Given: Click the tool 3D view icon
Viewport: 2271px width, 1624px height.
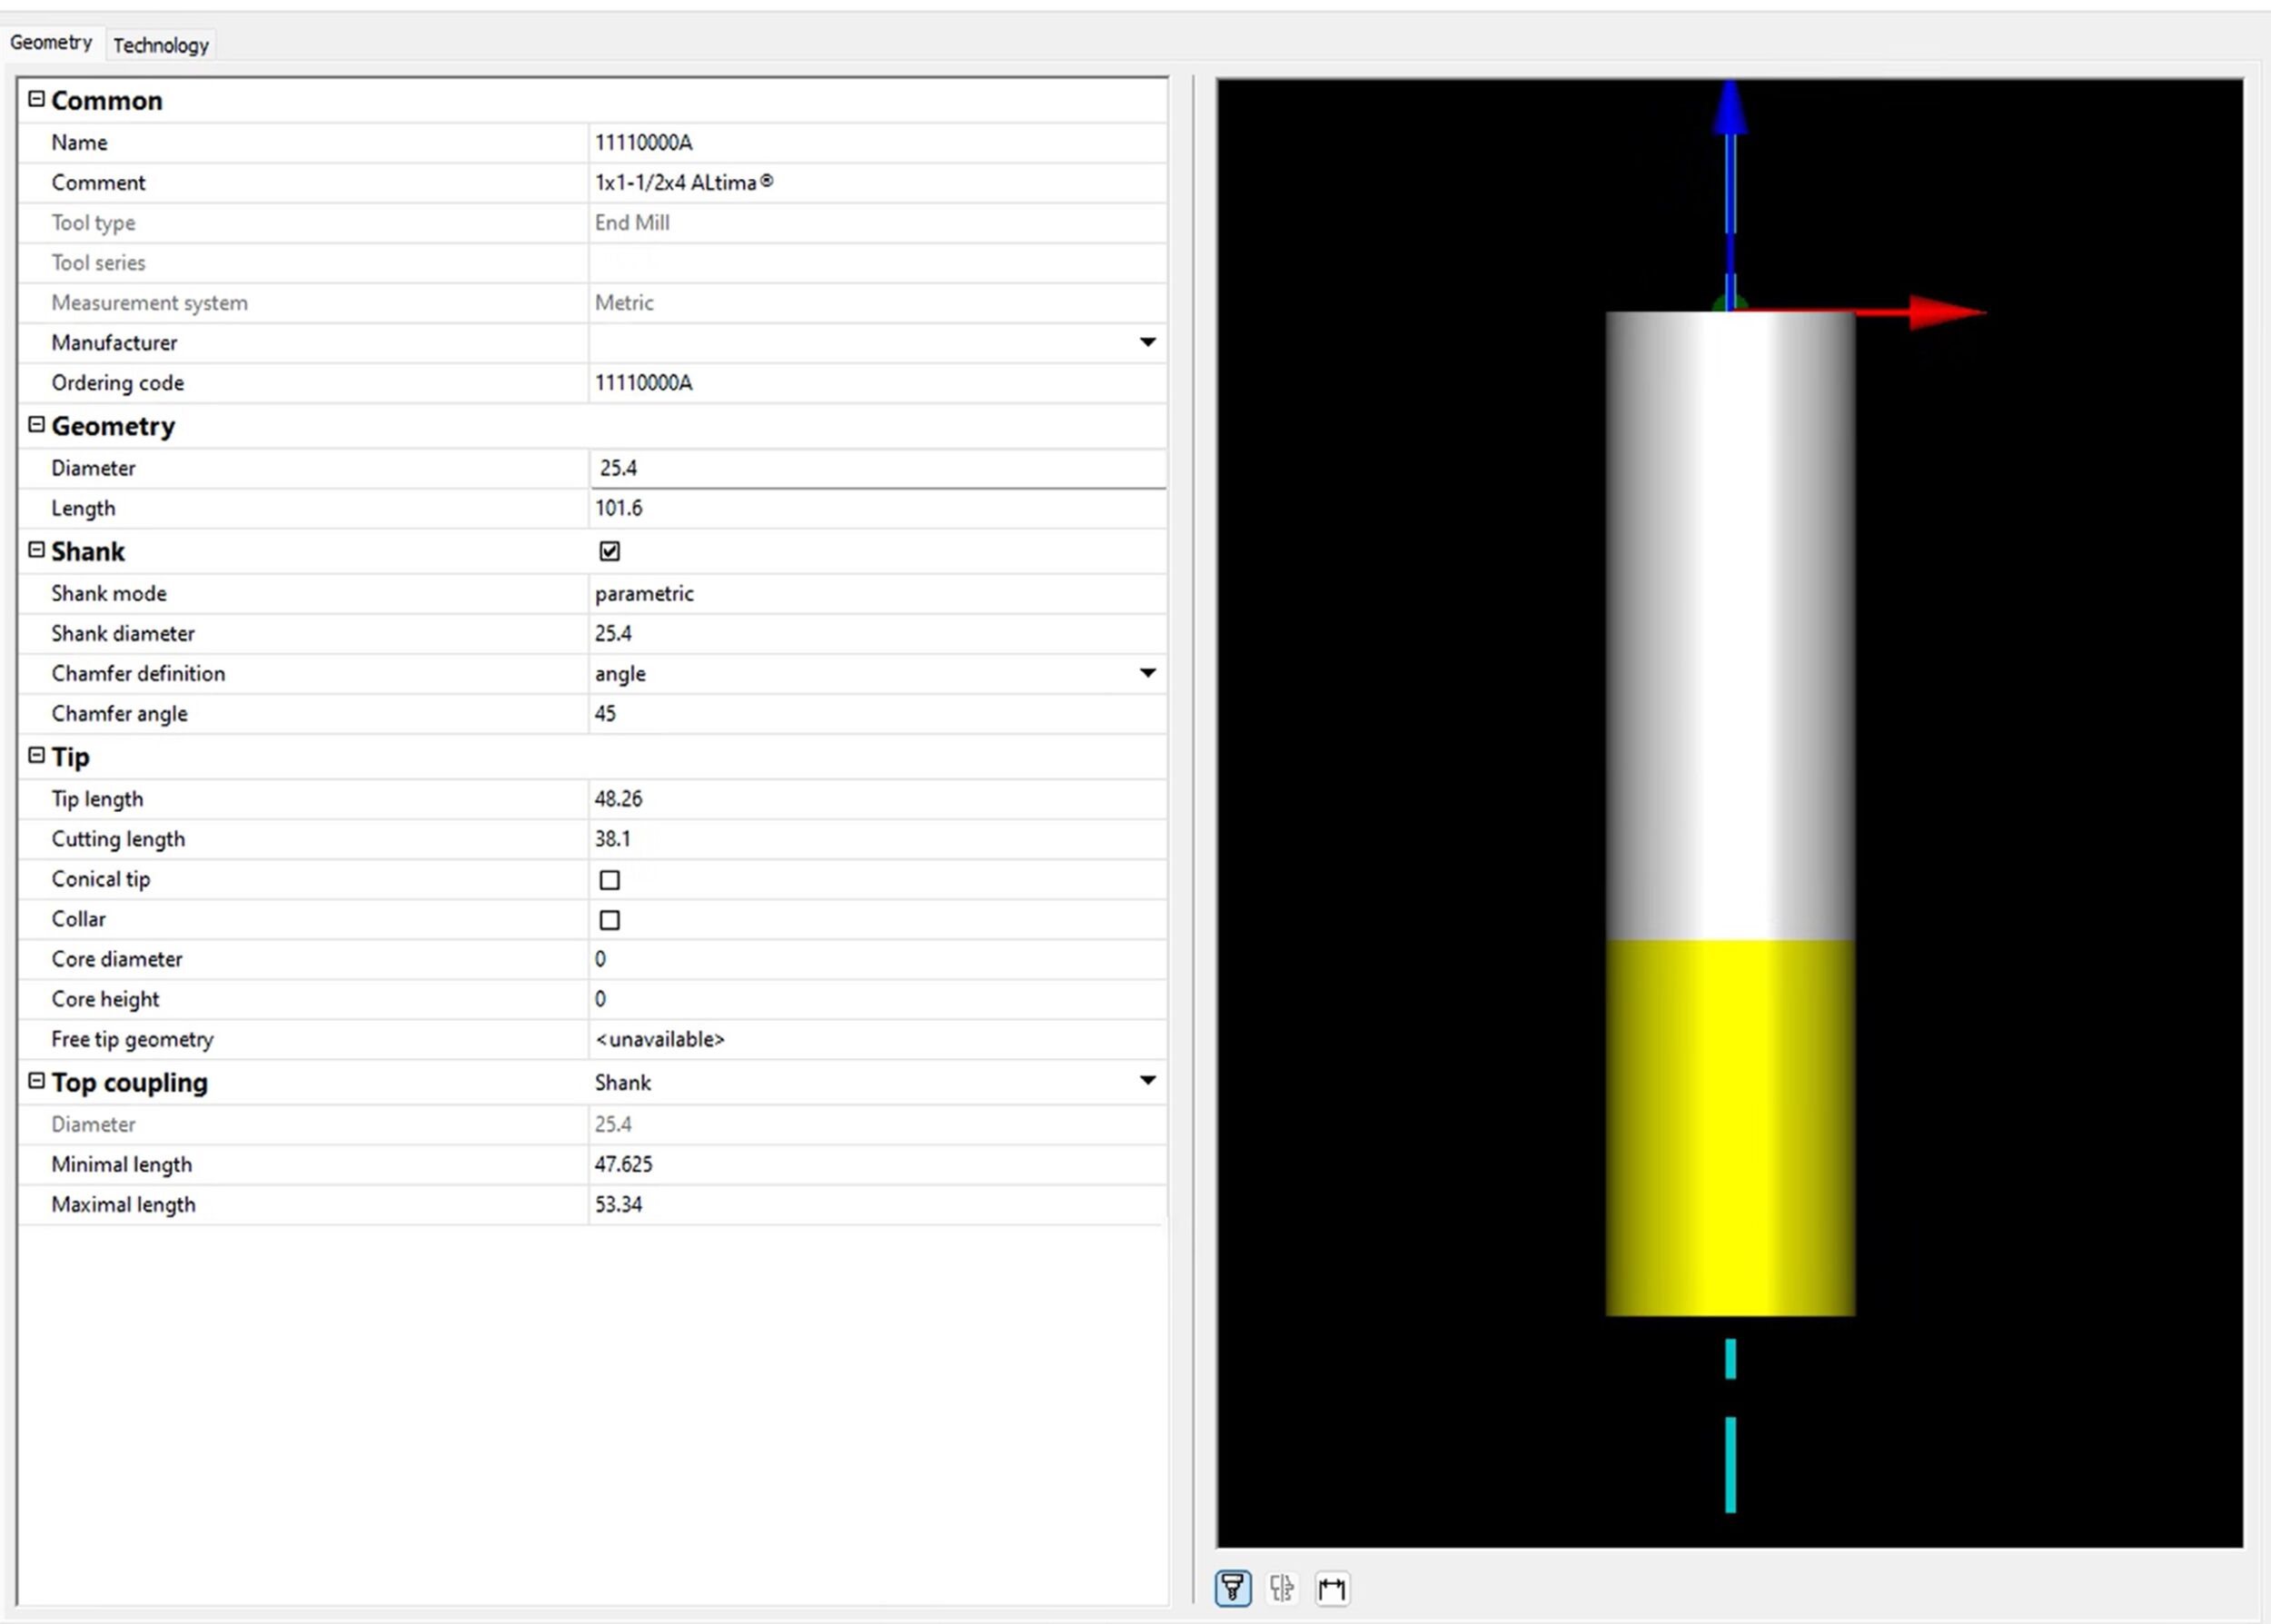Looking at the screenshot, I should (x=1232, y=1587).
